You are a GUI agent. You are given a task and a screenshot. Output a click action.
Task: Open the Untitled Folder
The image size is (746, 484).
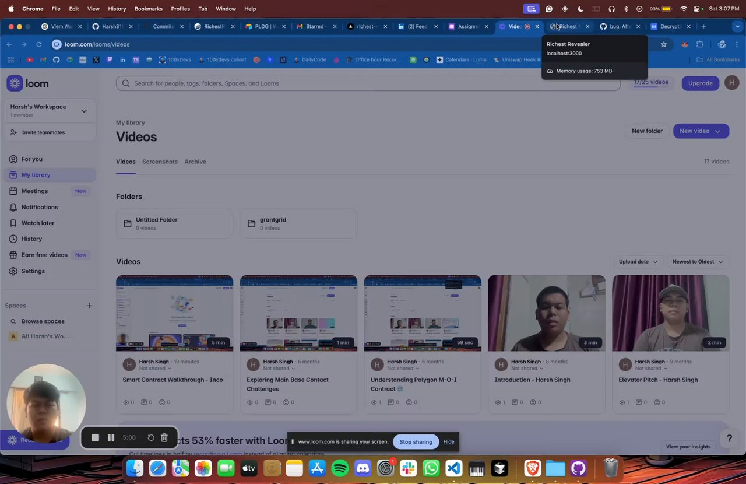[x=174, y=224]
